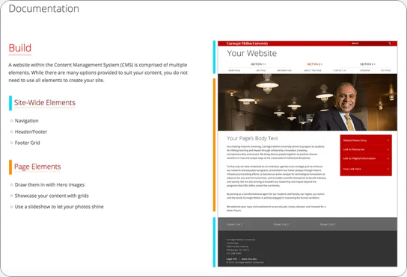
Task: Open Showcase your content with grids
Action: pyautogui.click(x=52, y=196)
